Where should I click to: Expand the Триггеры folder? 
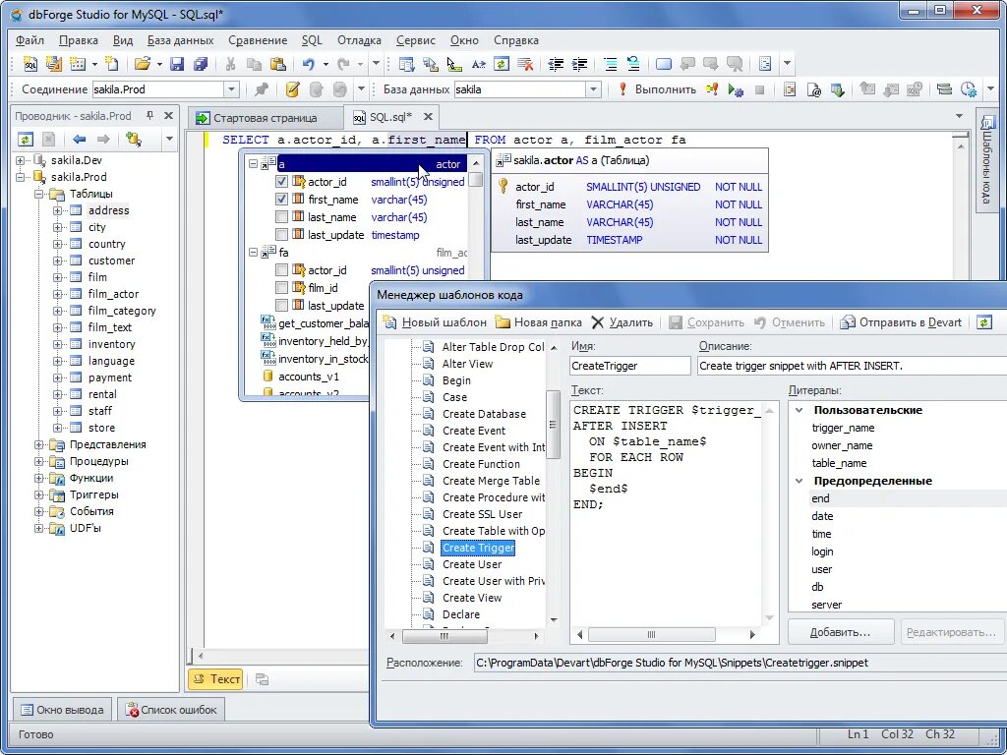click(38, 494)
